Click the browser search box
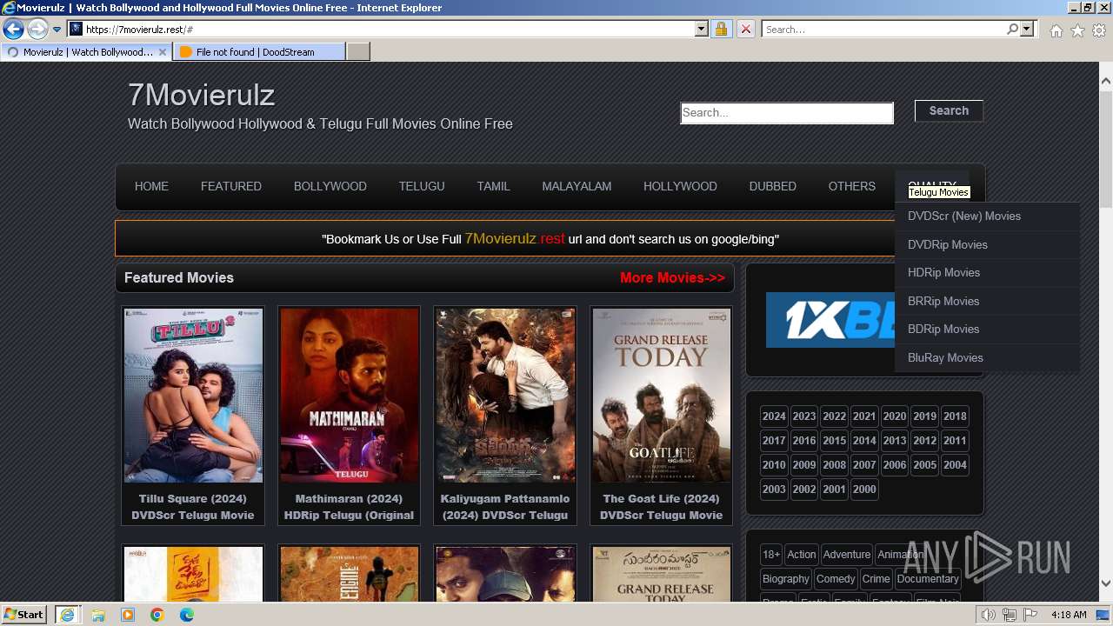Viewport: 1113px width, 626px height. 883,30
